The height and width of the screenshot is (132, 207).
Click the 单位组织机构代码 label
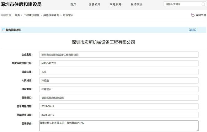(x=22, y=63)
